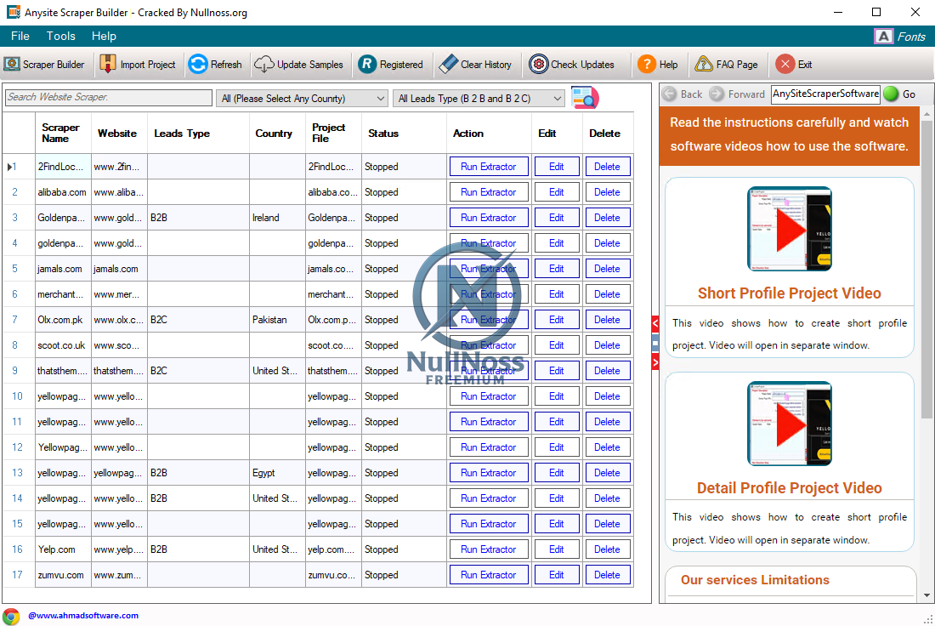Clear History from toolbar
This screenshot has width=935, height=626.
tap(475, 65)
